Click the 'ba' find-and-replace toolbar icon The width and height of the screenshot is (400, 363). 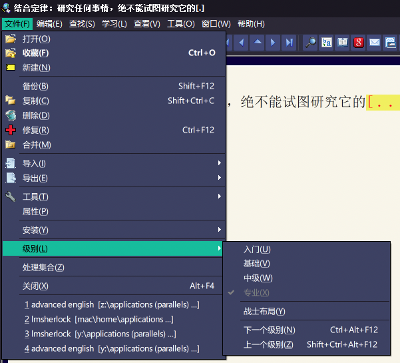coord(327,43)
